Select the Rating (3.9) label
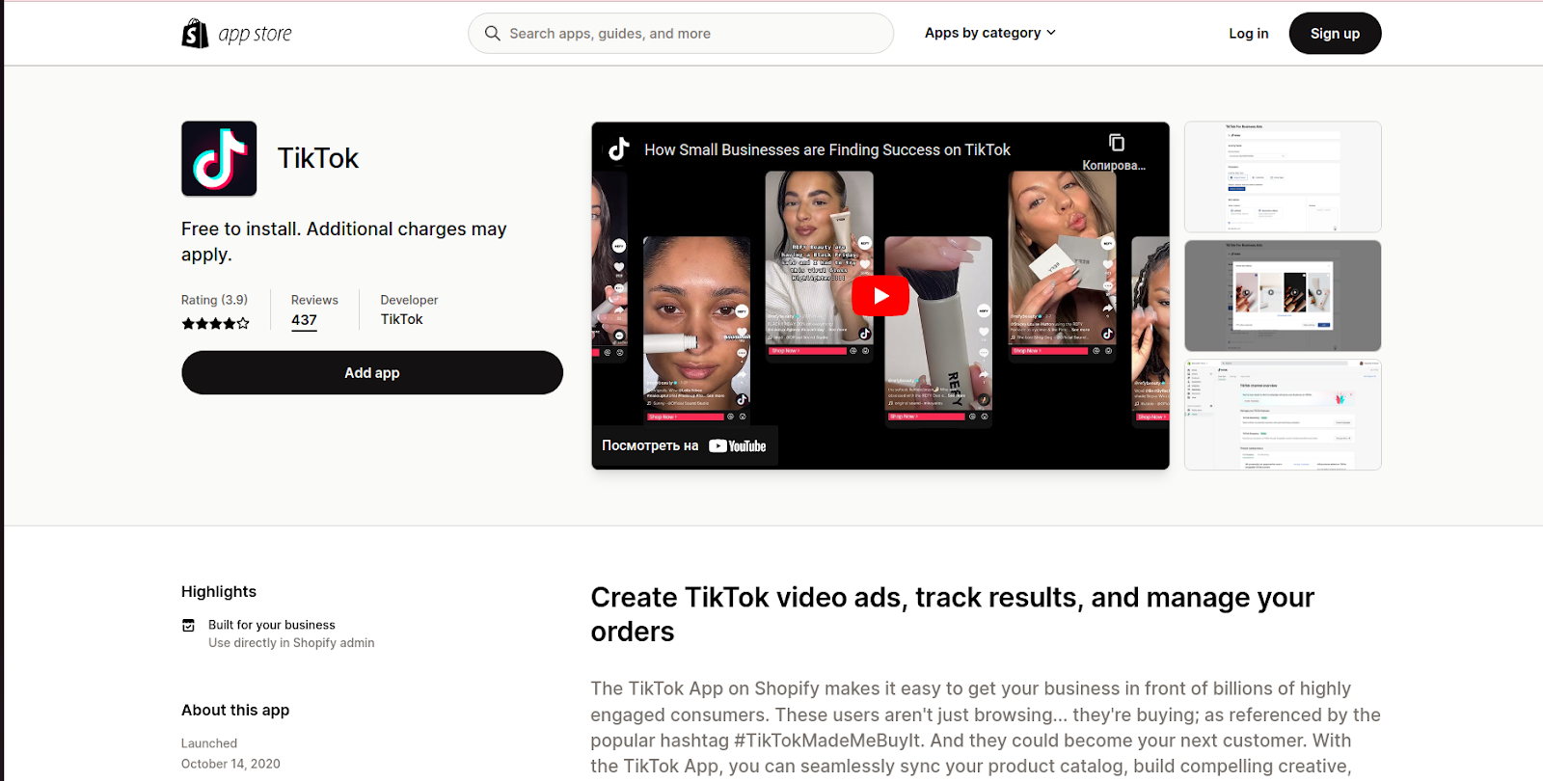 (x=214, y=300)
